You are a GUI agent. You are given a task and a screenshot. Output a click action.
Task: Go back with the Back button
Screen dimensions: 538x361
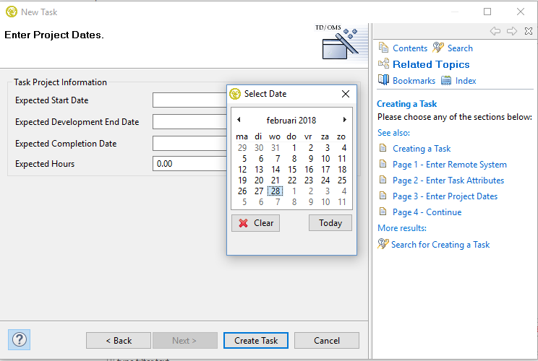[x=119, y=341]
